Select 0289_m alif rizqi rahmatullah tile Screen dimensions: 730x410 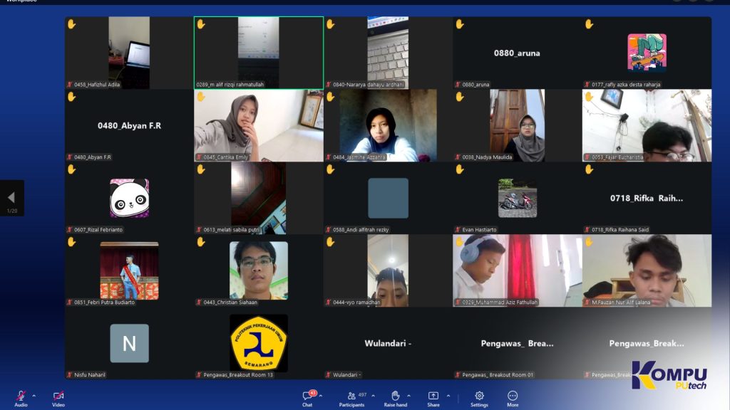tap(259, 53)
